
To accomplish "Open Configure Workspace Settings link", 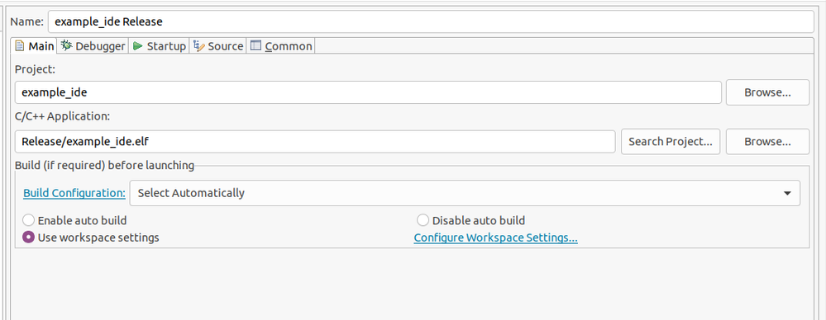I will [496, 238].
